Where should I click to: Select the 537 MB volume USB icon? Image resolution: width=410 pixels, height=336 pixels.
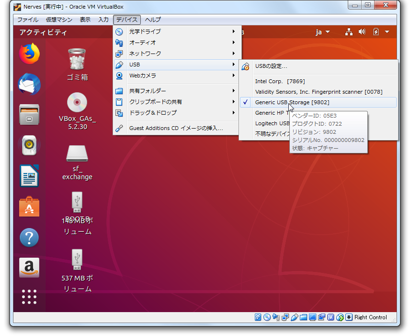coord(77,271)
